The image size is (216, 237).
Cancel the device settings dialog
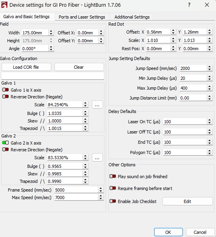[x=200, y=232]
